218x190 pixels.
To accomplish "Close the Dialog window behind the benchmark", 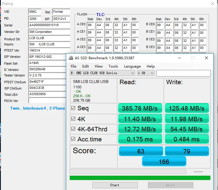I will [213, 4].
